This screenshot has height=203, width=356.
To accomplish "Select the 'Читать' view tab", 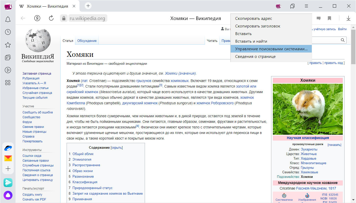I will click(x=212, y=41).
